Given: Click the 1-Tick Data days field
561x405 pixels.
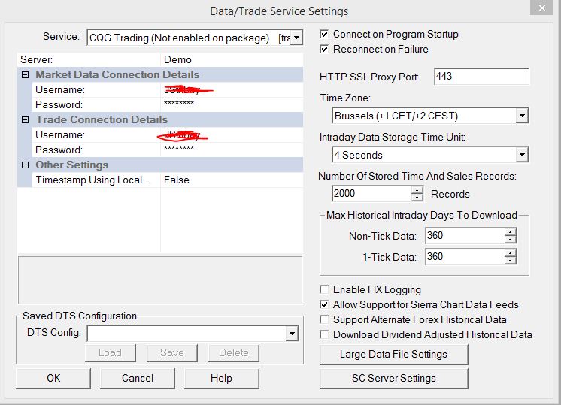Looking at the screenshot, I should tap(465, 257).
